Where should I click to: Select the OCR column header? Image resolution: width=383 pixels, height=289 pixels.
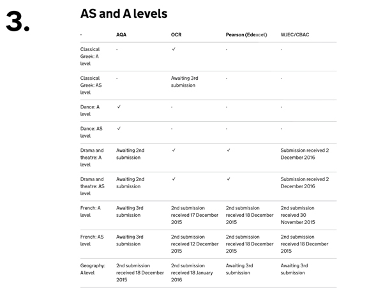click(x=176, y=34)
